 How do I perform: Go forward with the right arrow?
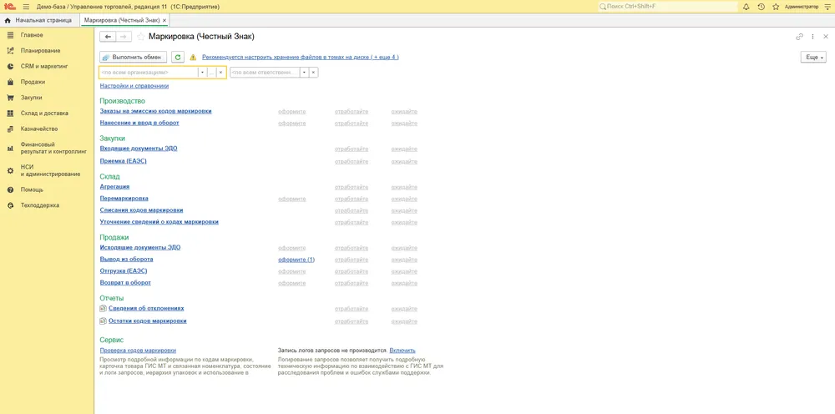coord(124,37)
